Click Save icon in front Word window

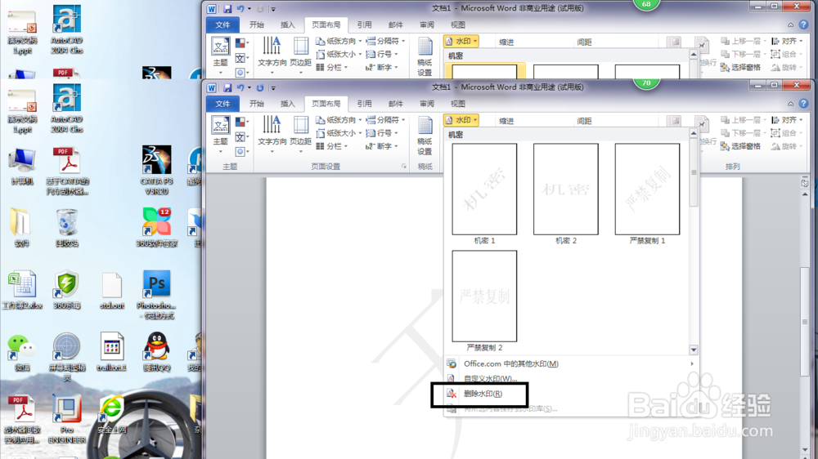coord(227,87)
